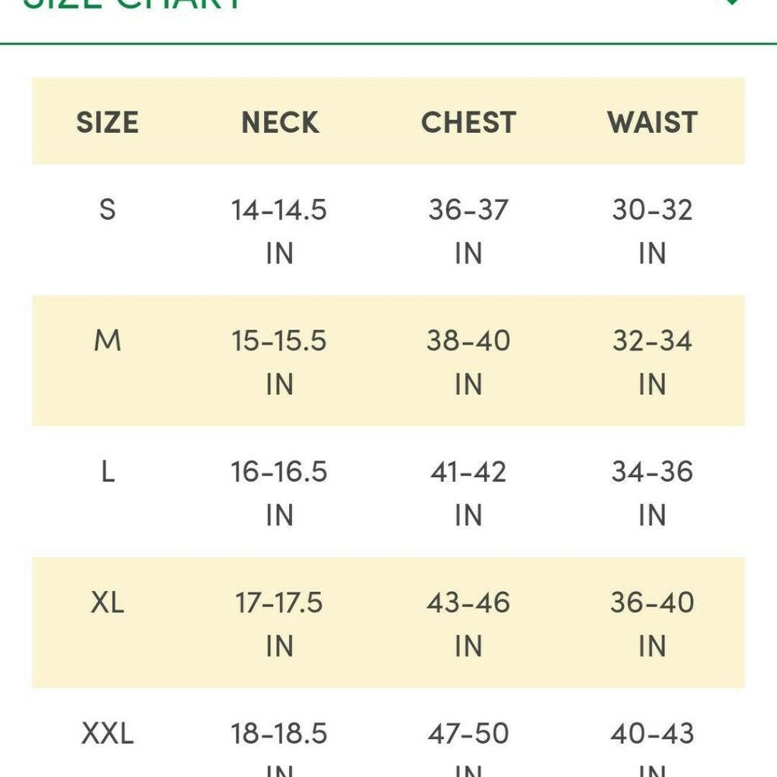Select neck measurement 14-14.5 cell
Screen dimensions: 777x777
click(279, 231)
